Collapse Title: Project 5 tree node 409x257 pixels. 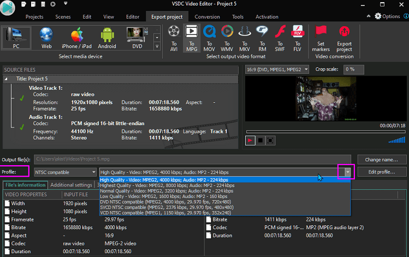point(6,79)
